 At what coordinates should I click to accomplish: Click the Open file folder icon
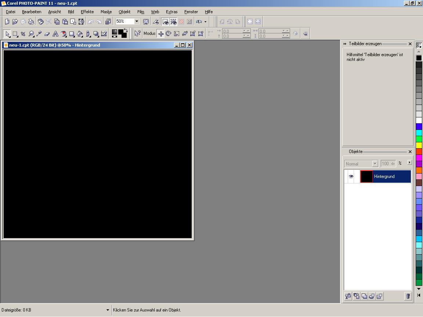[15, 22]
